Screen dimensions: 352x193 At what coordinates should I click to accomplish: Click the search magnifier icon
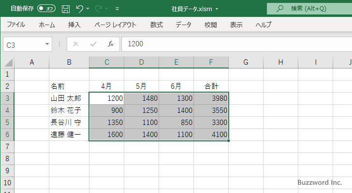click(280, 9)
